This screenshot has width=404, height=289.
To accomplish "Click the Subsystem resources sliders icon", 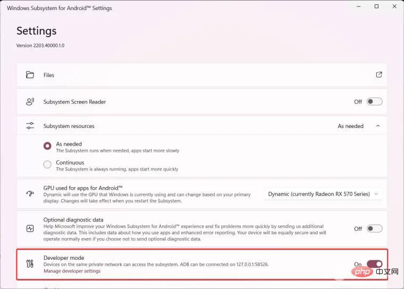I will coord(30,126).
